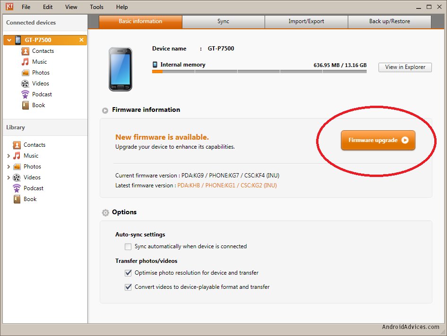Screen dimensions: 447x336
Task: Disconnect GT-P7500 using its X button
Action: [x=81, y=40]
